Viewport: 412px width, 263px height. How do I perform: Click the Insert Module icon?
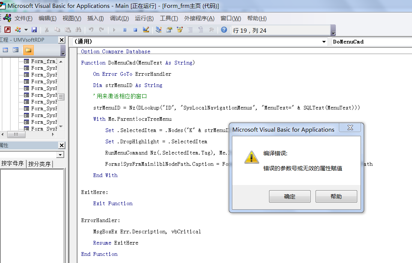(18, 30)
